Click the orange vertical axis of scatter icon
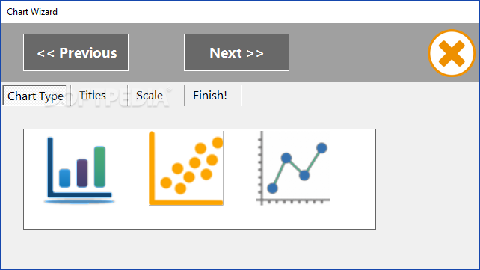480x270 pixels. tap(152, 168)
